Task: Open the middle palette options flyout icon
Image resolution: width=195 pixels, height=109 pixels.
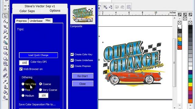Action: 185,15
